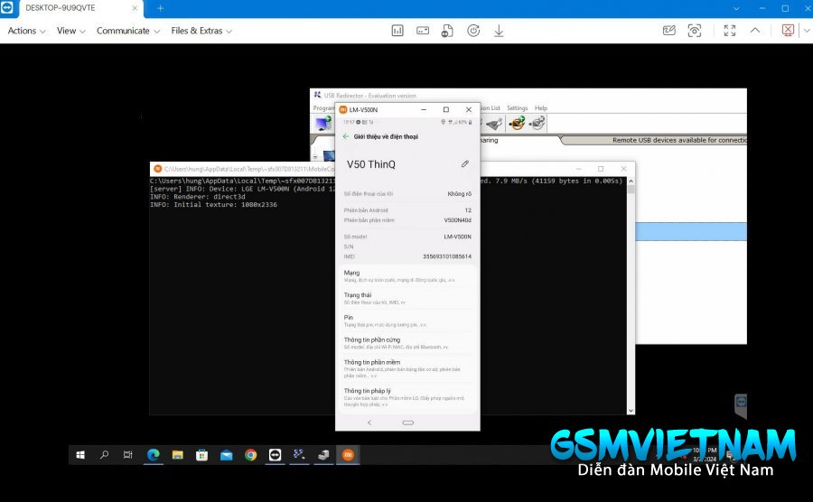The image size is (813, 502).
Task: Open Task View on the taskbar
Action: click(127, 455)
